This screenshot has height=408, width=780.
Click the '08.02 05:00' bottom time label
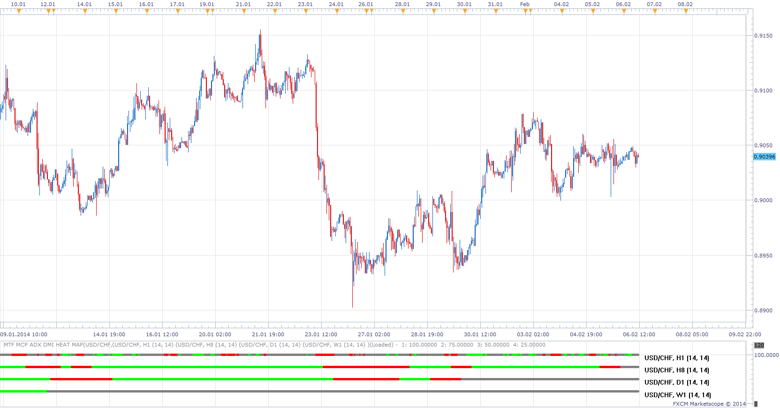[692, 334]
